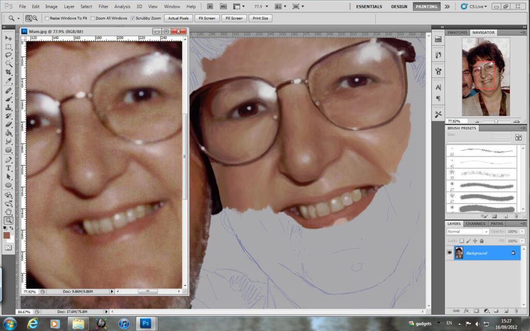Click the Add layer style fx icon
The width and height of the screenshot is (530, 331).
tap(467, 311)
